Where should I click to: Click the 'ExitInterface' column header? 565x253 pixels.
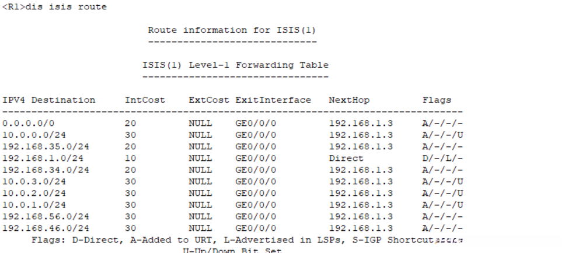pyautogui.click(x=273, y=100)
